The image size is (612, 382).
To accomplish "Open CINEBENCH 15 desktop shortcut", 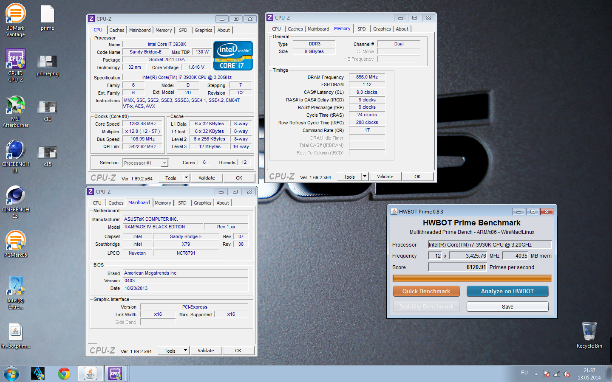I will click(16, 202).
